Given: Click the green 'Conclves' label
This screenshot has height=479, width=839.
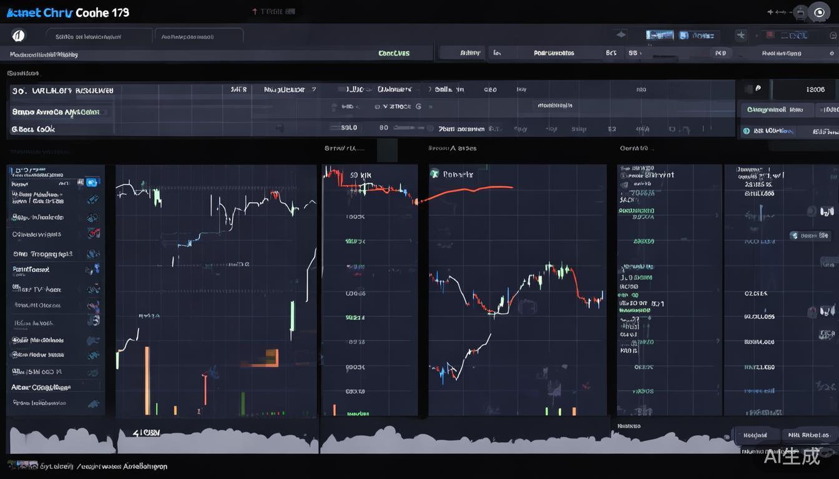Looking at the screenshot, I should pos(394,54).
